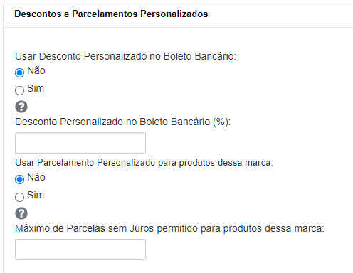The width and height of the screenshot is (353, 273).
Task: Select Não radio for boleto custom discount
Action: click(x=19, y=73)
